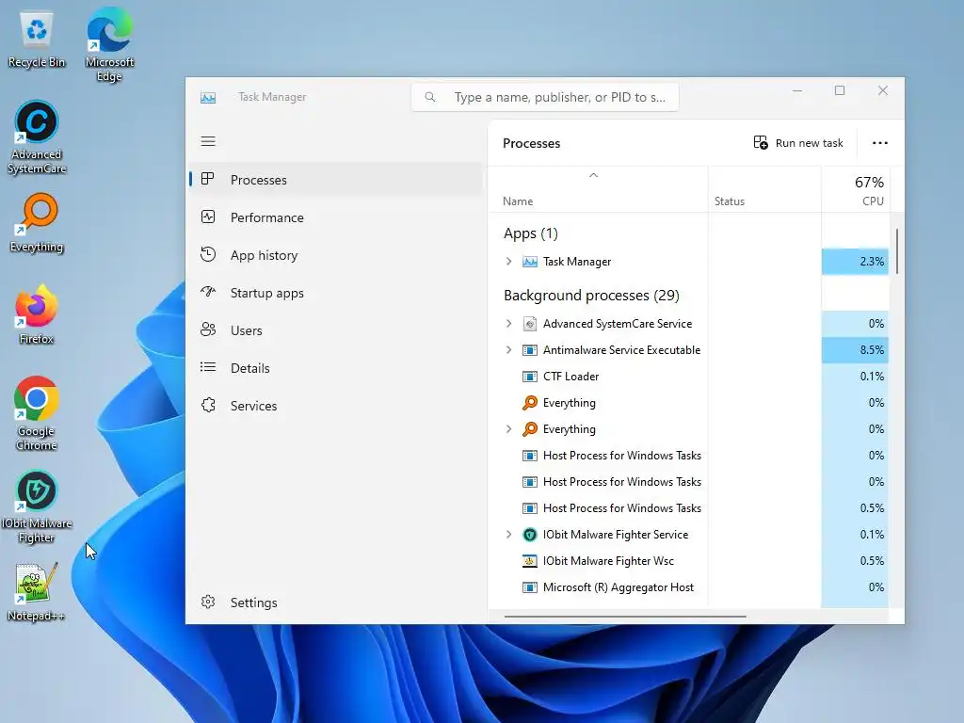964x723 pixels.
Task: Click the App history clock icon
Action: pyautogui.click(x=208, y=254)
